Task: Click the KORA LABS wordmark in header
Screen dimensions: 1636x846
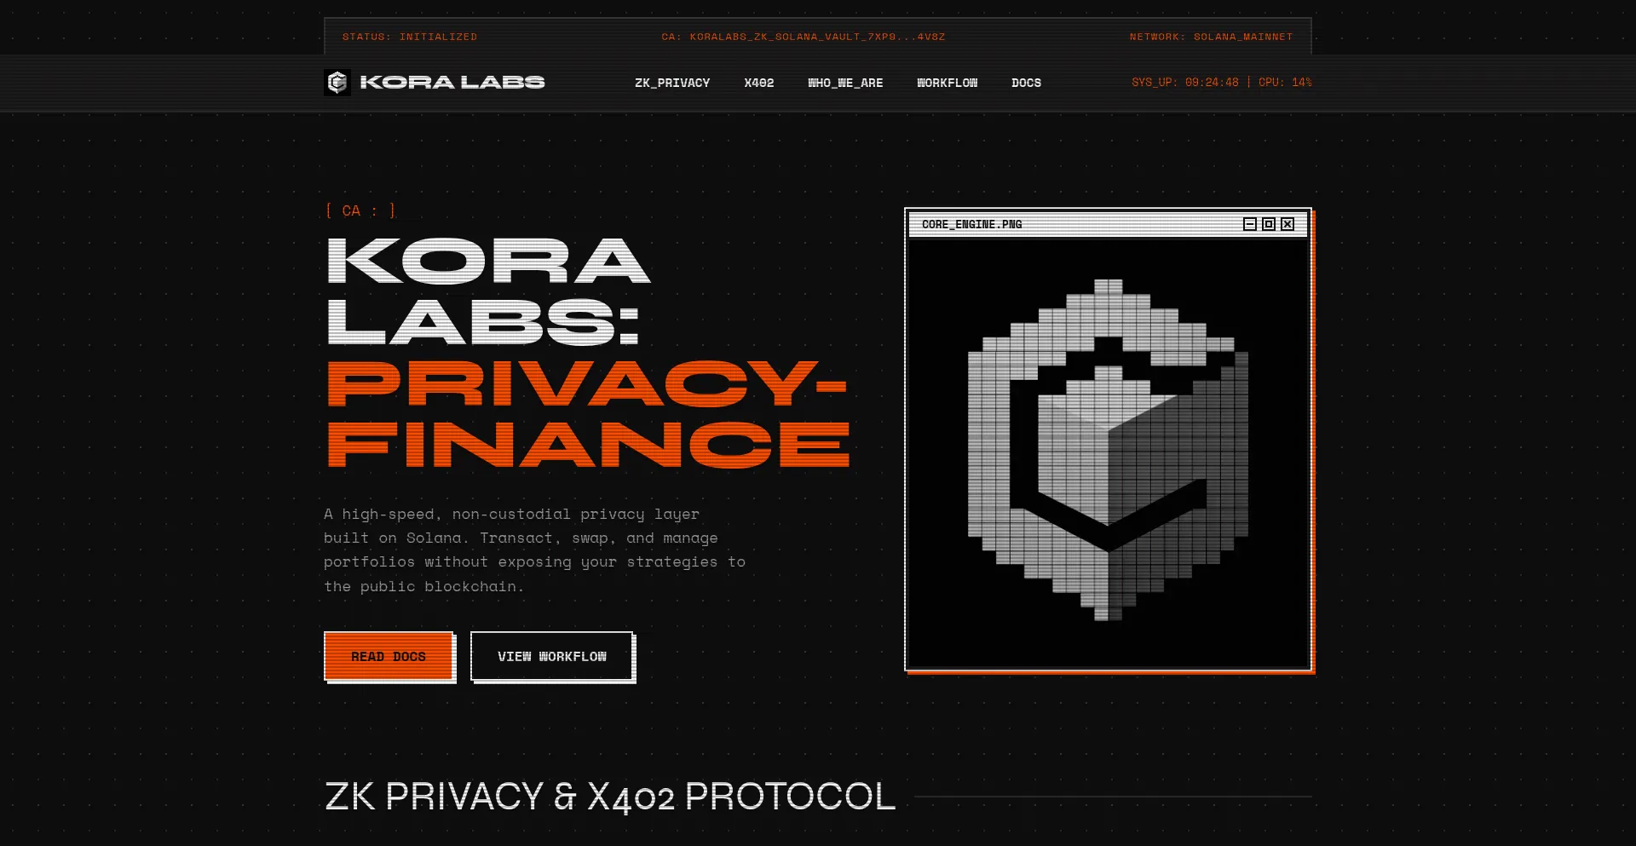Action: (x=452, y=82)
